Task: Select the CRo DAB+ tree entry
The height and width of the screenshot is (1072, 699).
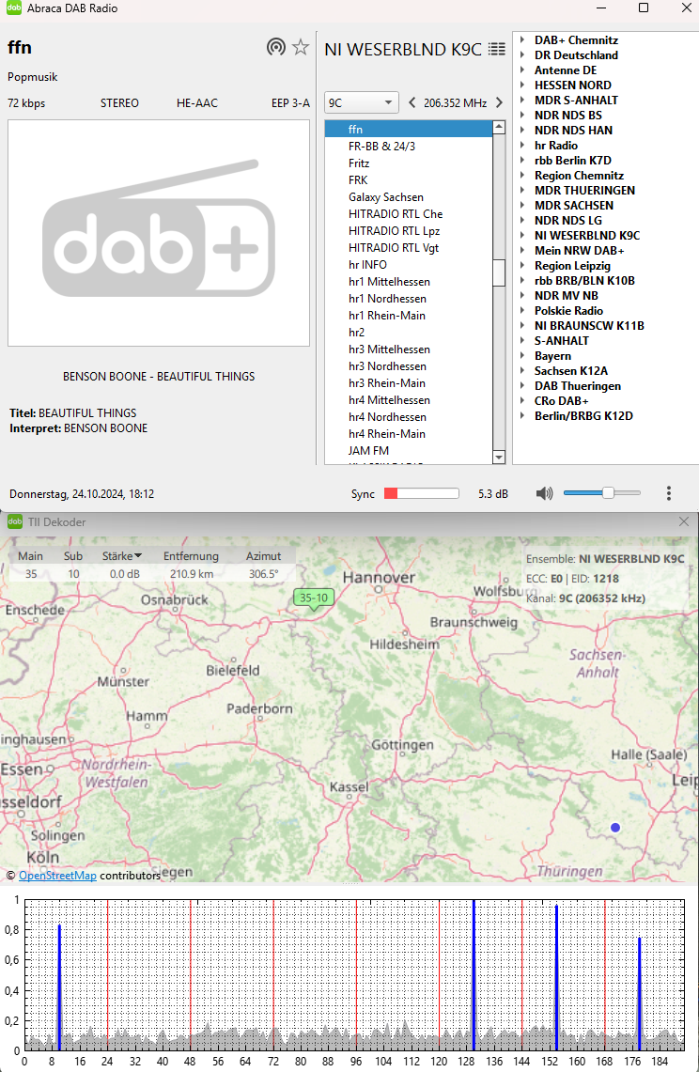Action: [x=562, y=401]
